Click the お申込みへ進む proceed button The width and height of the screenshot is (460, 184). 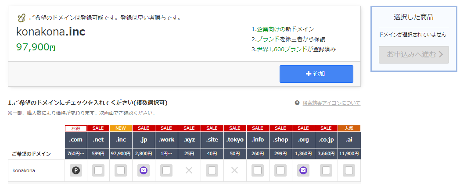pos(413,54)
